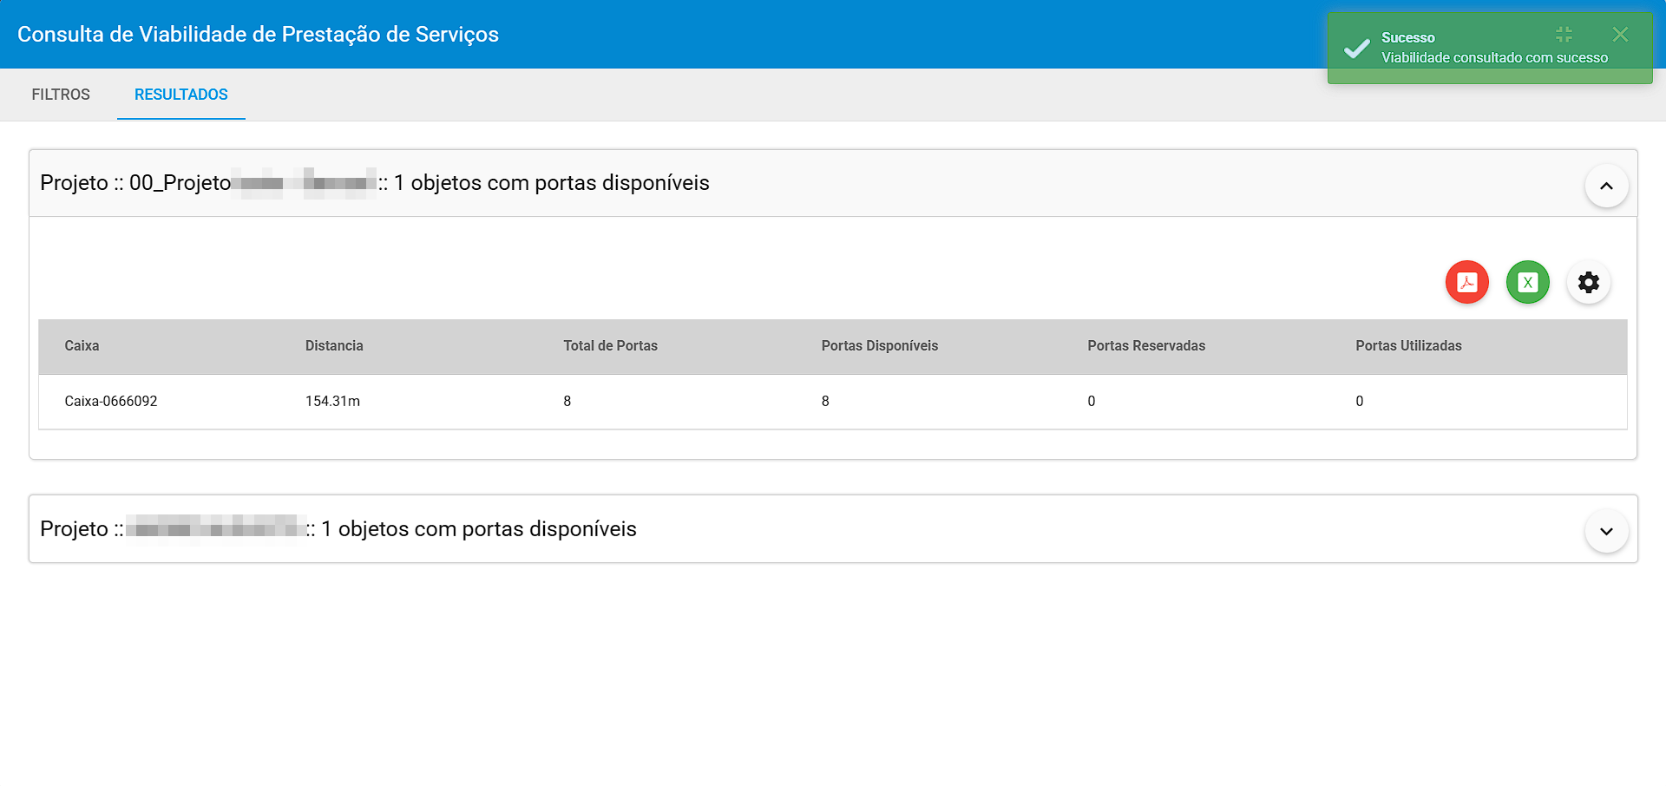Click the 154.31m distance value

[x=332, y=401]
